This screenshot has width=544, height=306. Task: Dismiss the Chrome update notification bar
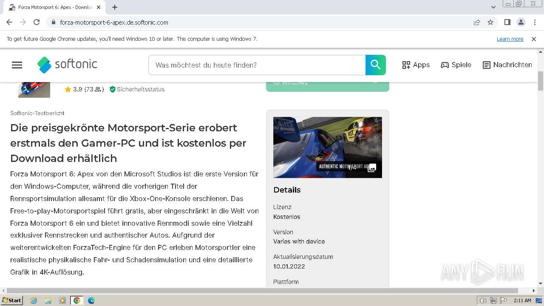click(534, 39)
